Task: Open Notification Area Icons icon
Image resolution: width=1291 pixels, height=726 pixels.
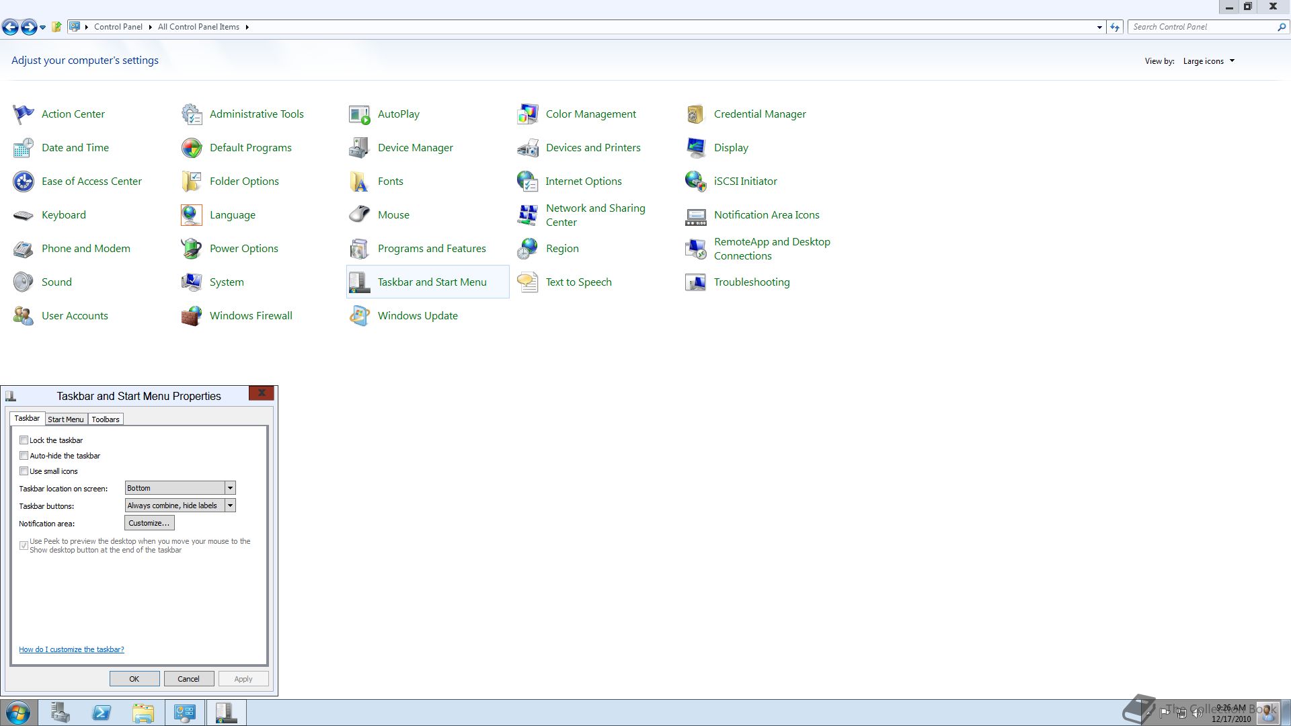Action: 696,215
